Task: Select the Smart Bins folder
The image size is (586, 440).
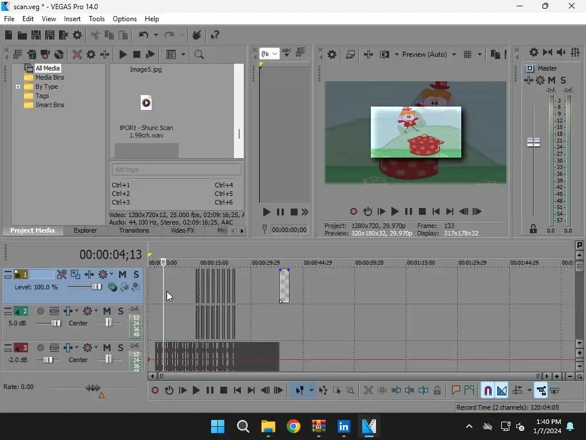Action: [50, 105]
